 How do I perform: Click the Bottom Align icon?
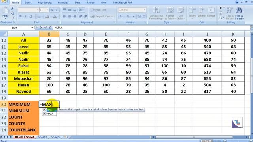pos(75,10)
